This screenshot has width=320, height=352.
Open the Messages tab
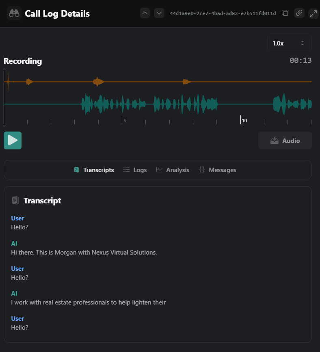(218, 170)
